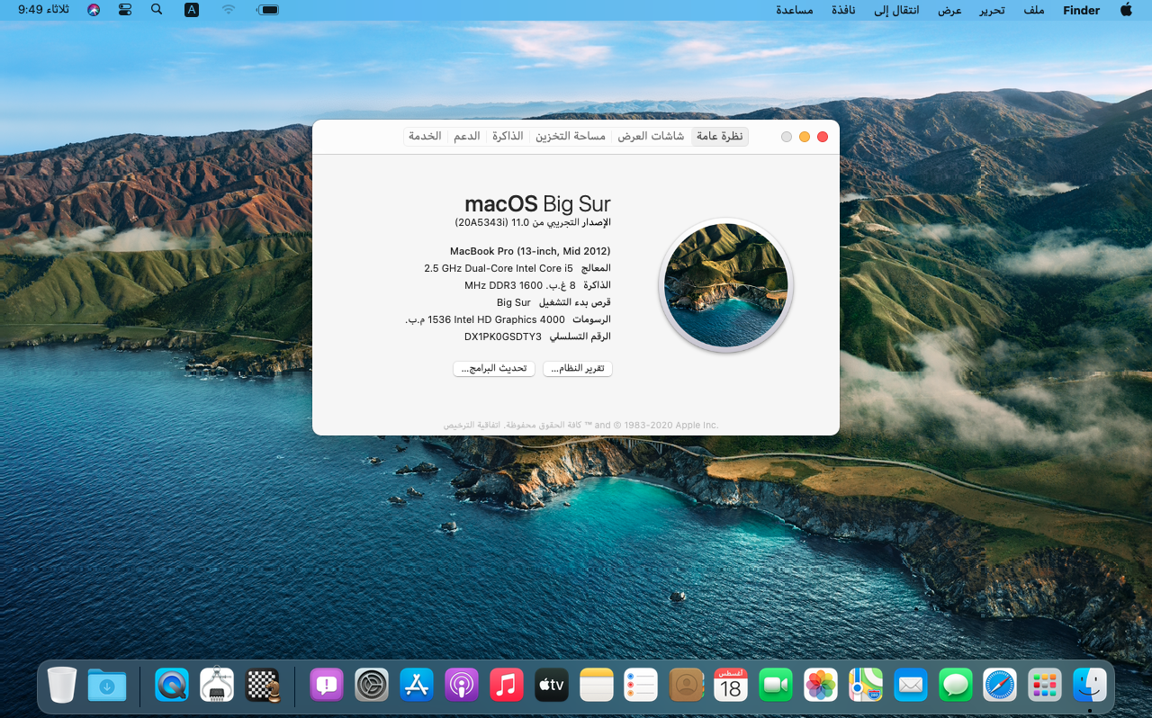The height and width of the screenshot is (718, 1152).
Task: Launch Safari from the dock
Action: click(x=1000, y=685)
